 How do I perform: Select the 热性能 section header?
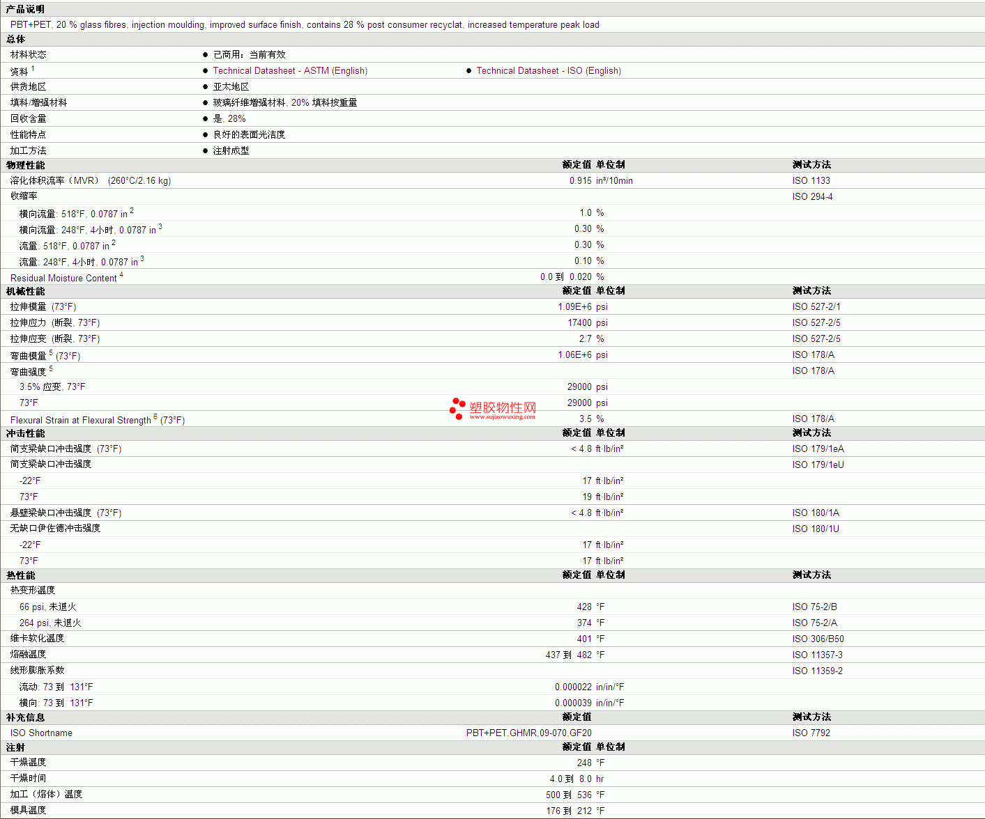(x=20, y=575)
